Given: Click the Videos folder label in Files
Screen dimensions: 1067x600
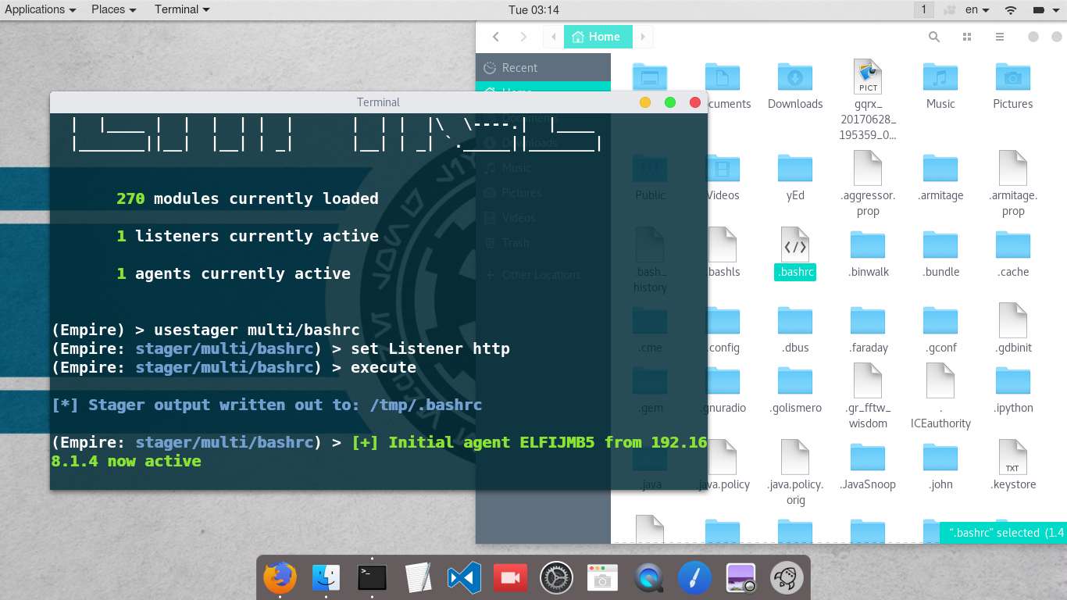Looking at the screenshot, I should pyautogui.click(x=723, y=195).
